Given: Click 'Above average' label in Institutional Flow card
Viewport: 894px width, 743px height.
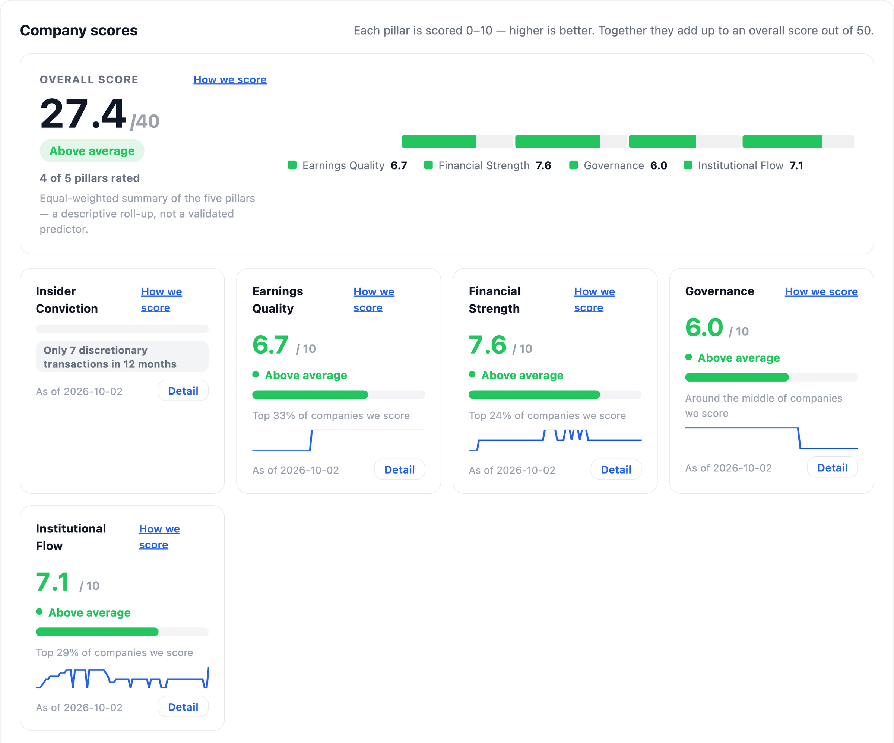Looking at the screenshot, I should tap(89, 612).
